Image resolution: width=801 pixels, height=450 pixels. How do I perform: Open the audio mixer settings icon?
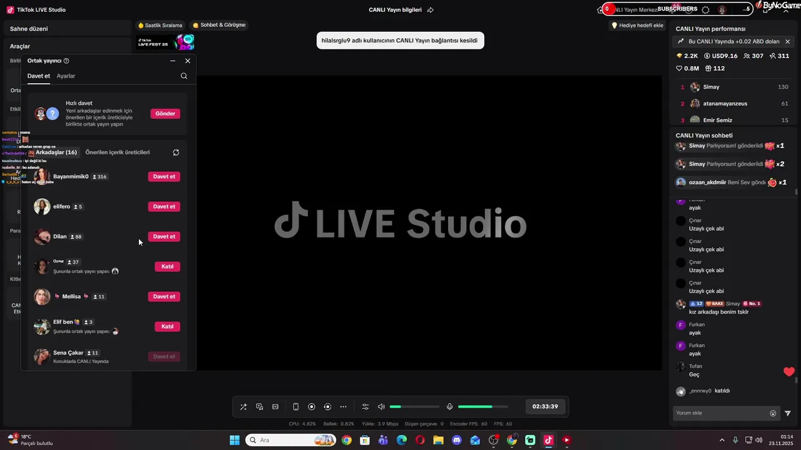tap(365, 407)
